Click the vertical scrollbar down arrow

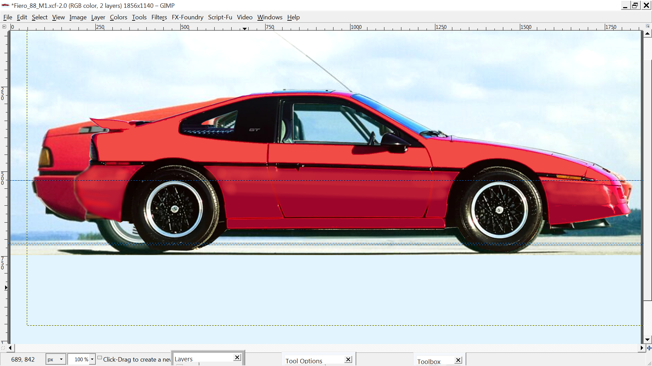[648, 340]
